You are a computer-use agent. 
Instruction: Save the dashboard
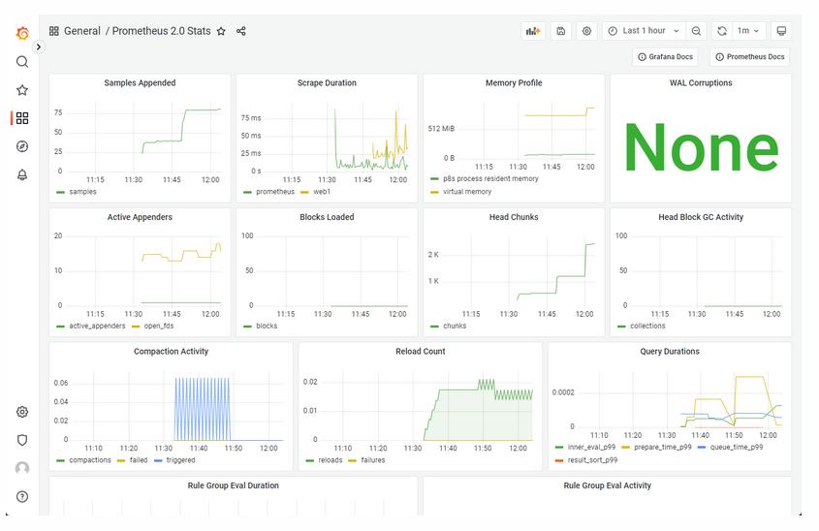[x=560, y=31]
